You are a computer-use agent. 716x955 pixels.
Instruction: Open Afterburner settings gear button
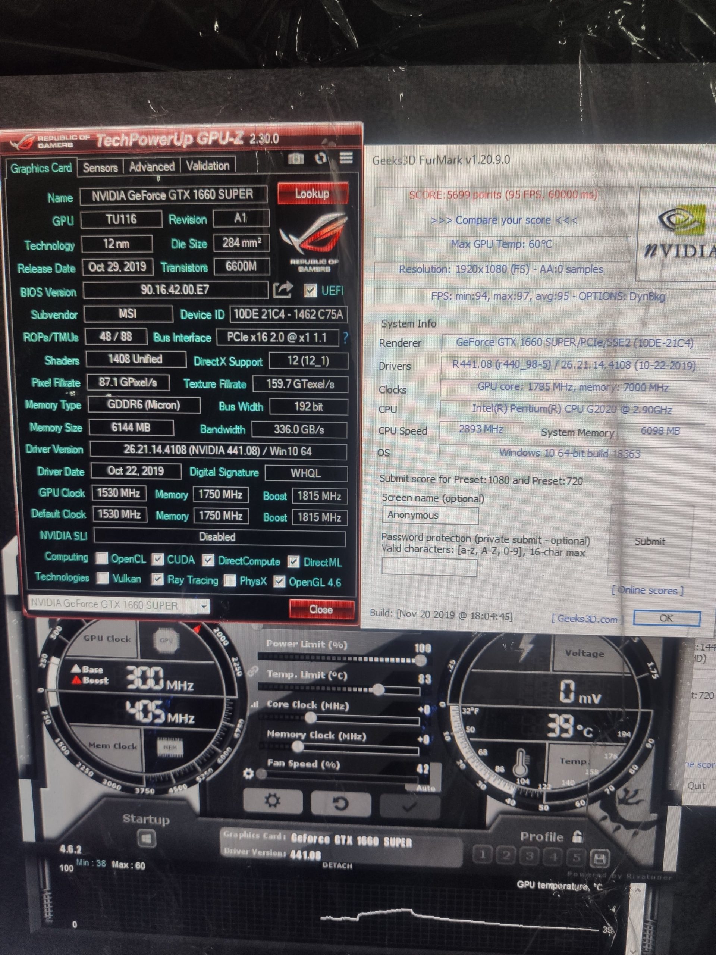coord(272,801)
